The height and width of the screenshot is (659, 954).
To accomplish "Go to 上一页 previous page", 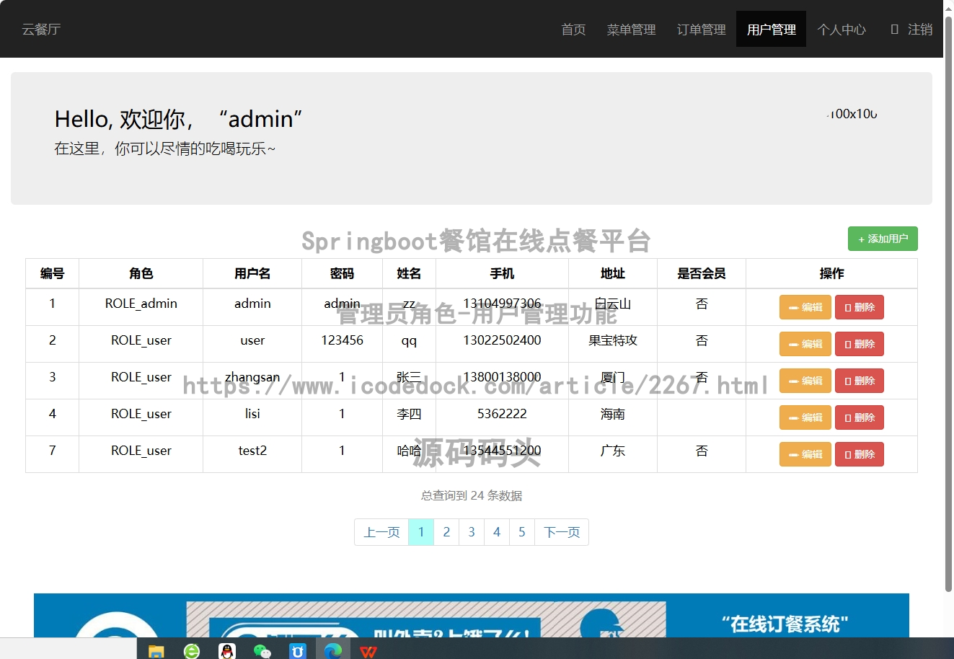I will pyautogui.click(x=381, y=532).
